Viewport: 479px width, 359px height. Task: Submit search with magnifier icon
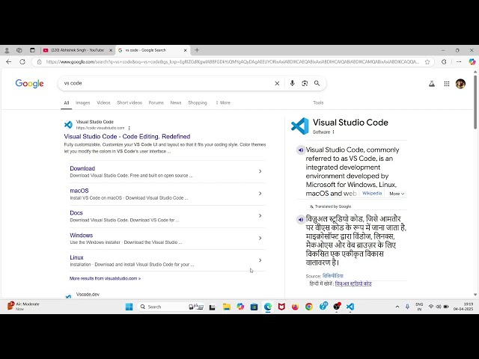[x=317, y=83]
